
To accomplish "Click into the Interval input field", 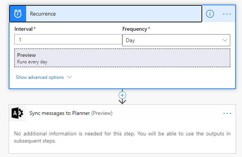I will coord(68,40).
